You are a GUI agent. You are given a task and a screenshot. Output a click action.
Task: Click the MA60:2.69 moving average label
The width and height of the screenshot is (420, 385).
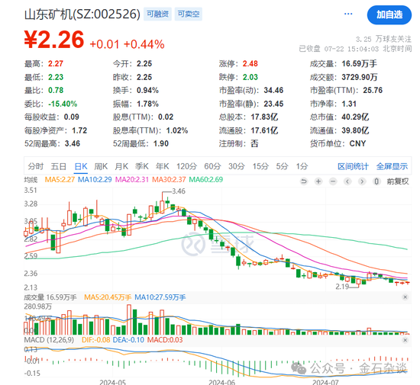205,179
